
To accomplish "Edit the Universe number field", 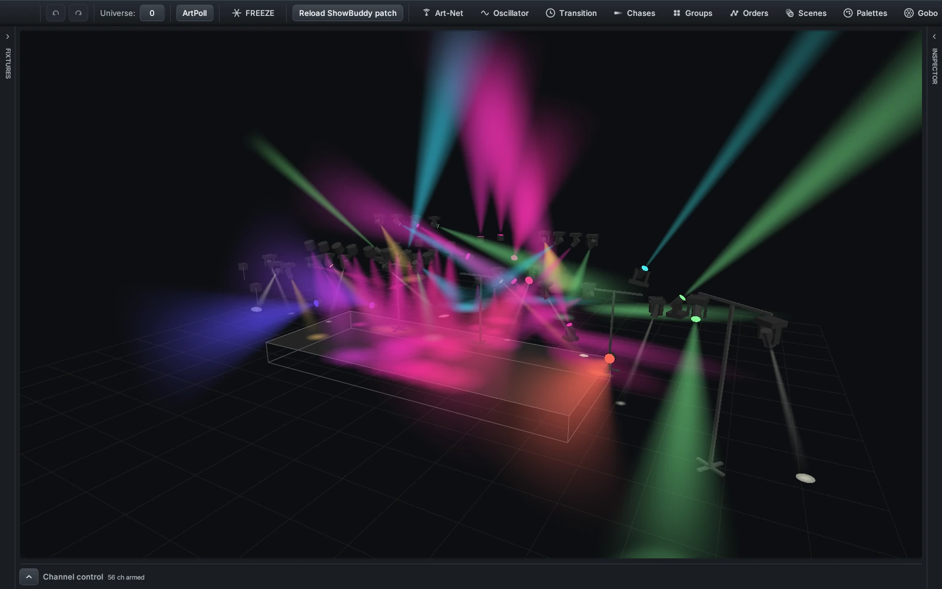I will [x=152, y=13].
